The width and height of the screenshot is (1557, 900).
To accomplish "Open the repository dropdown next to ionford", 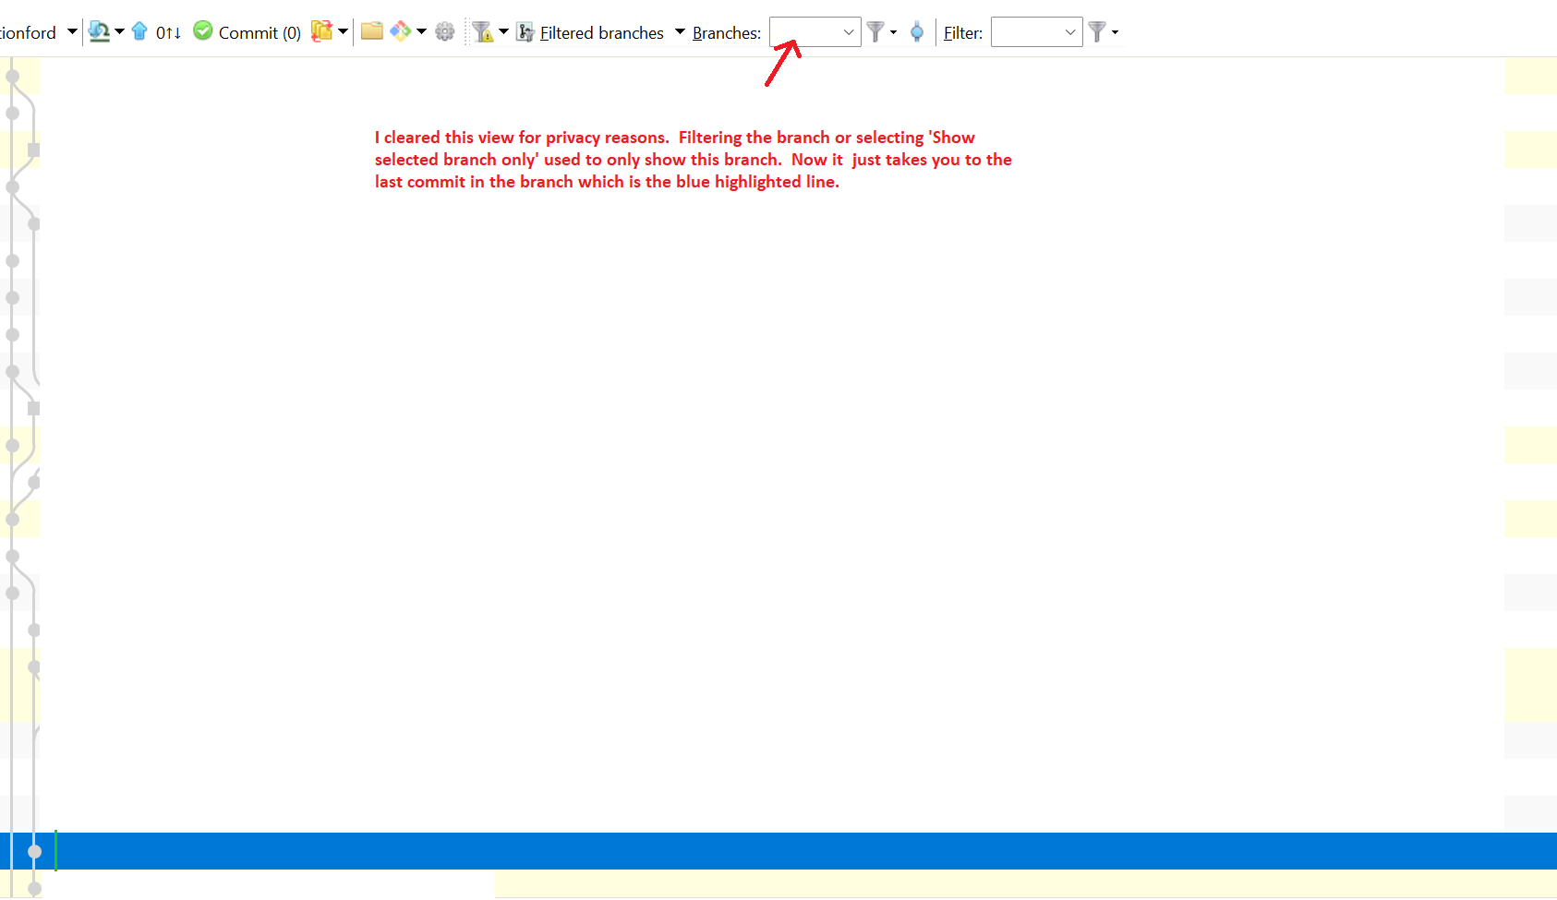I will tap(71, 31).
